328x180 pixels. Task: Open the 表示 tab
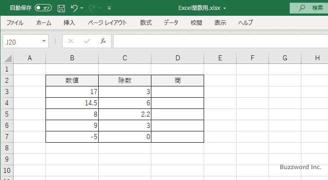[x=220, y=22]
